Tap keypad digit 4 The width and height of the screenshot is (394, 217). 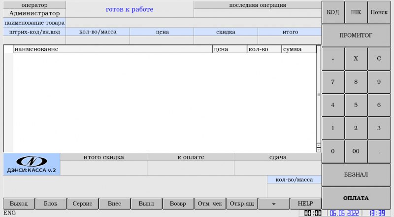coord(333,105)
